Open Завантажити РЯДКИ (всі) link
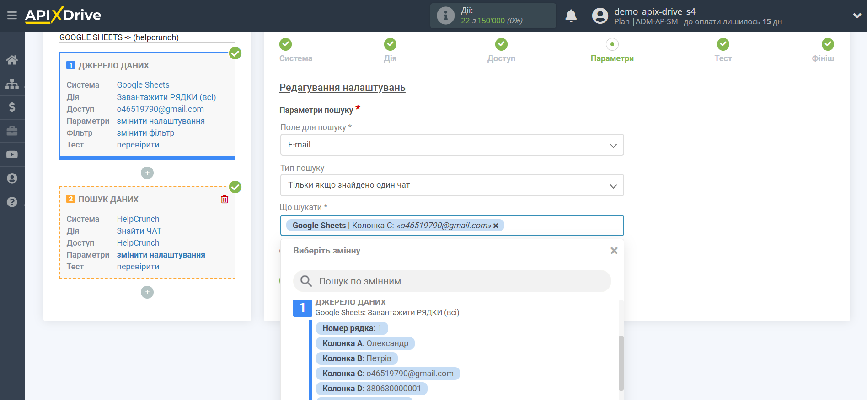This screenshot has height=400, width=867. pos(166,97)
